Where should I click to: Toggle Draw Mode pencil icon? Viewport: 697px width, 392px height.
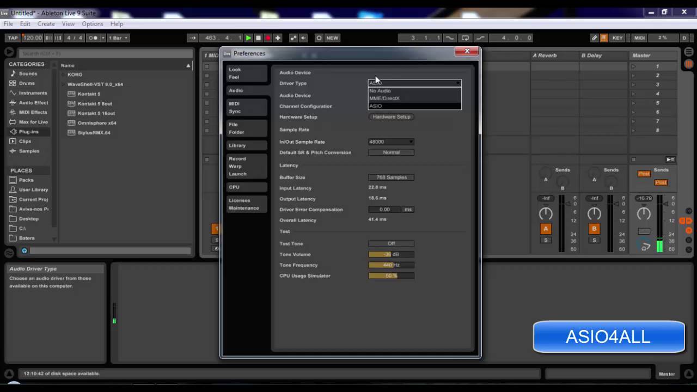click(594, 38)
